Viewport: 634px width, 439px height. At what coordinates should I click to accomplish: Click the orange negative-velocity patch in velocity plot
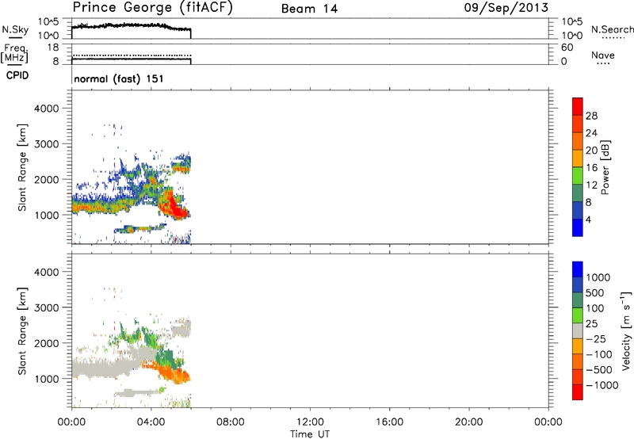(174, 374)
